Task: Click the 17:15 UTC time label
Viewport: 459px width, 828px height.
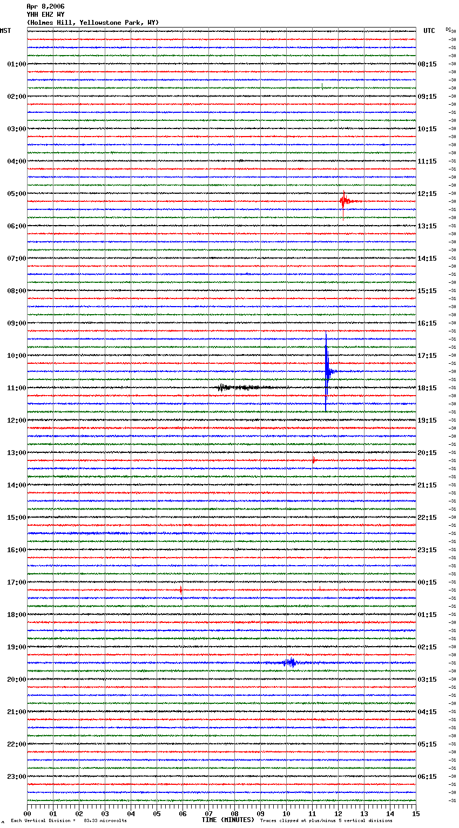Action: (x=427, y=356)
